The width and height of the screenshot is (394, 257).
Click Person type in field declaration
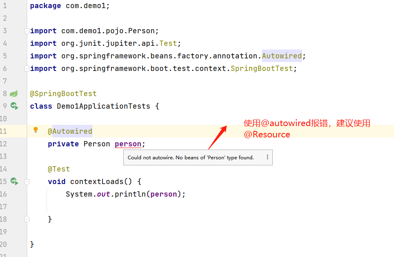(97, 144)
